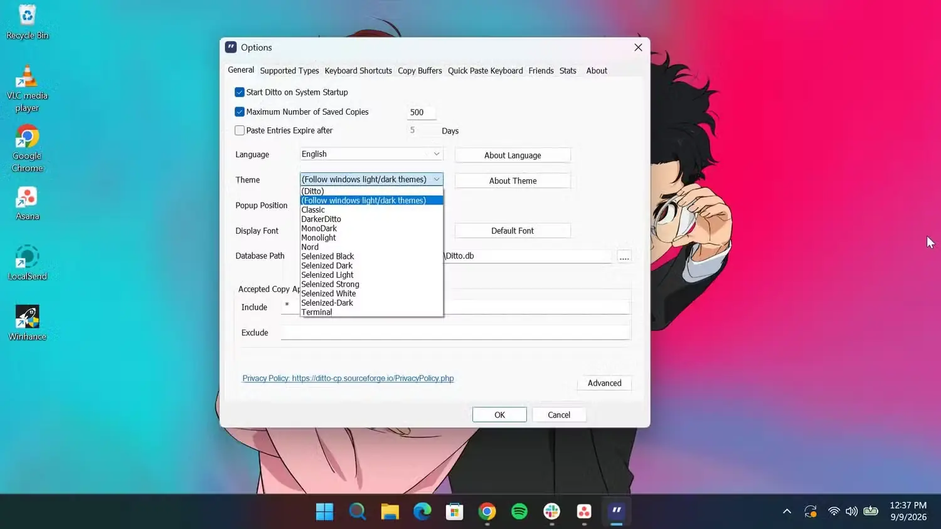Viewport: 941px width, 529px height.
Task: Click the About Language button
Action: tap(513, 155)
